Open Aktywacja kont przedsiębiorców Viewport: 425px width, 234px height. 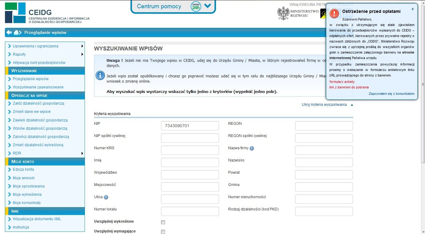tap(39, 63)
